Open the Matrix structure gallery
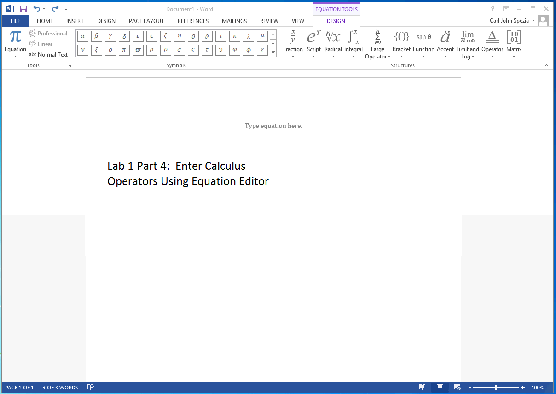Screen dimensions: 556x394 (514, 44)
